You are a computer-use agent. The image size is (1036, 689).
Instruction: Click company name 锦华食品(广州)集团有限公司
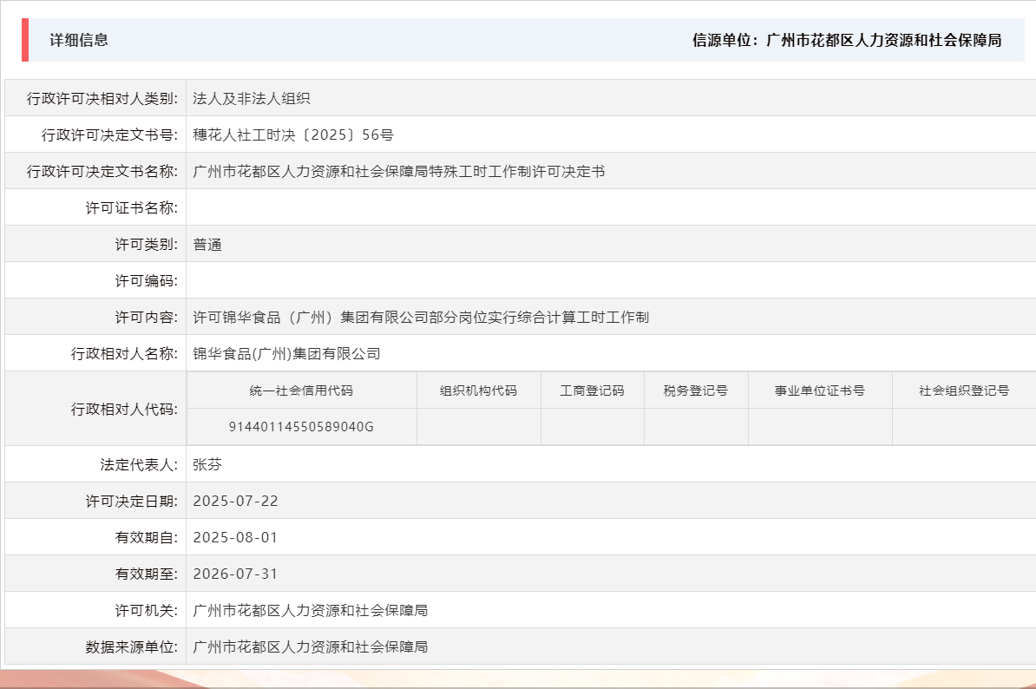(x=288, y=352)
